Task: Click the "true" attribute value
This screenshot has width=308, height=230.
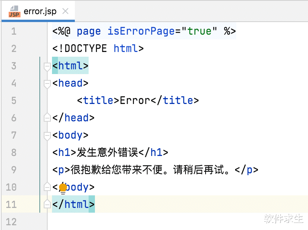Action: tap(199, 31)
